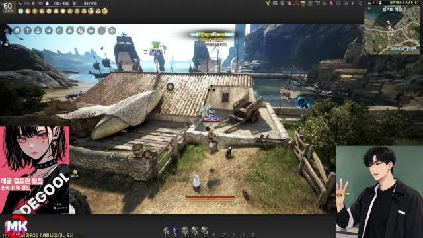Open the butterfly-shaped icon in the facility row

91,30
